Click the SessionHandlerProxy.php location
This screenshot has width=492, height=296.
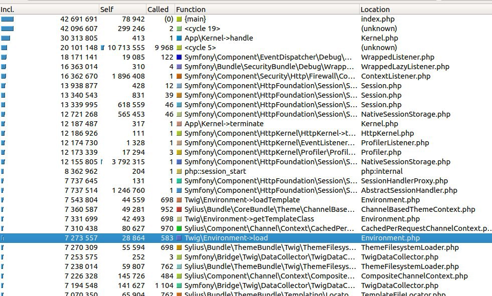click(404, 181)
